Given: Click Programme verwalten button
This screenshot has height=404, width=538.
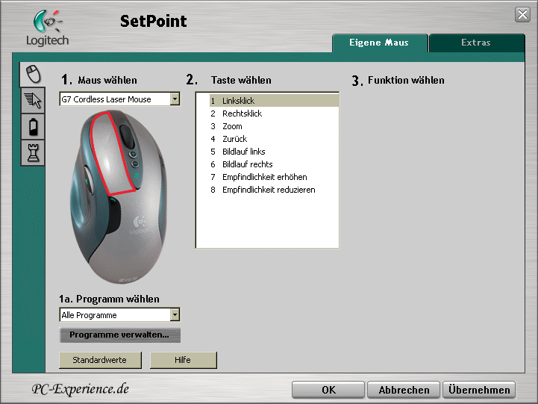Looking at the screenshot, I should click(x=119, y=335).
